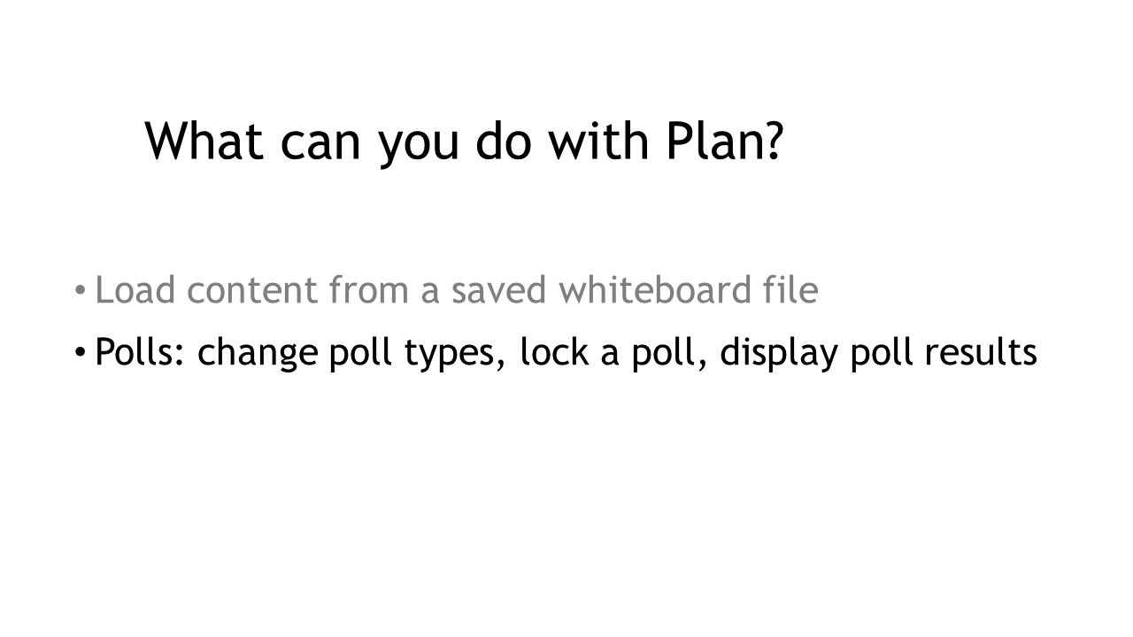
Task: Click the word 'from' in the first bullet
Action: pos(363,289)
